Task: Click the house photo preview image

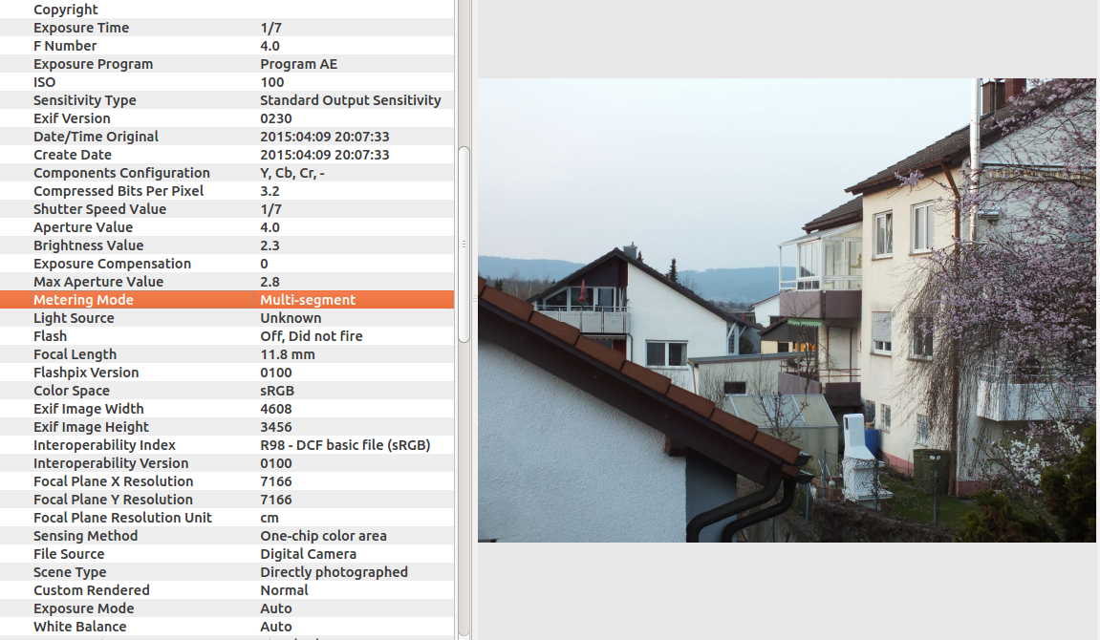Action: coord(787,309)
